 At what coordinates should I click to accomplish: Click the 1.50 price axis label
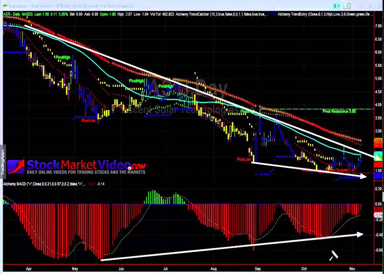tap(378, 171)
